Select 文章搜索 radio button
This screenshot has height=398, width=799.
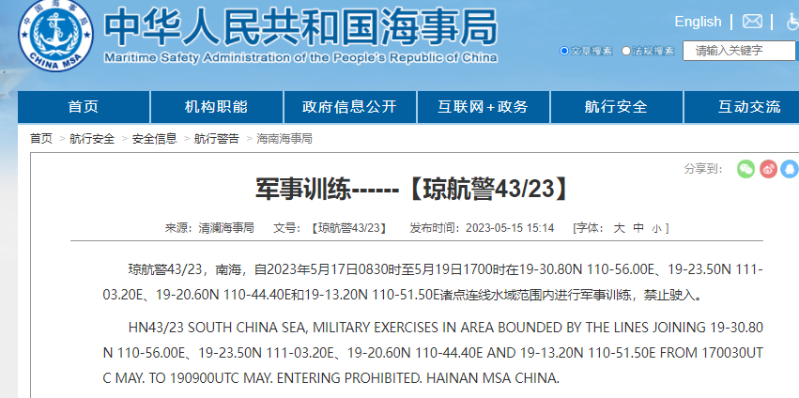pos(564,51)
